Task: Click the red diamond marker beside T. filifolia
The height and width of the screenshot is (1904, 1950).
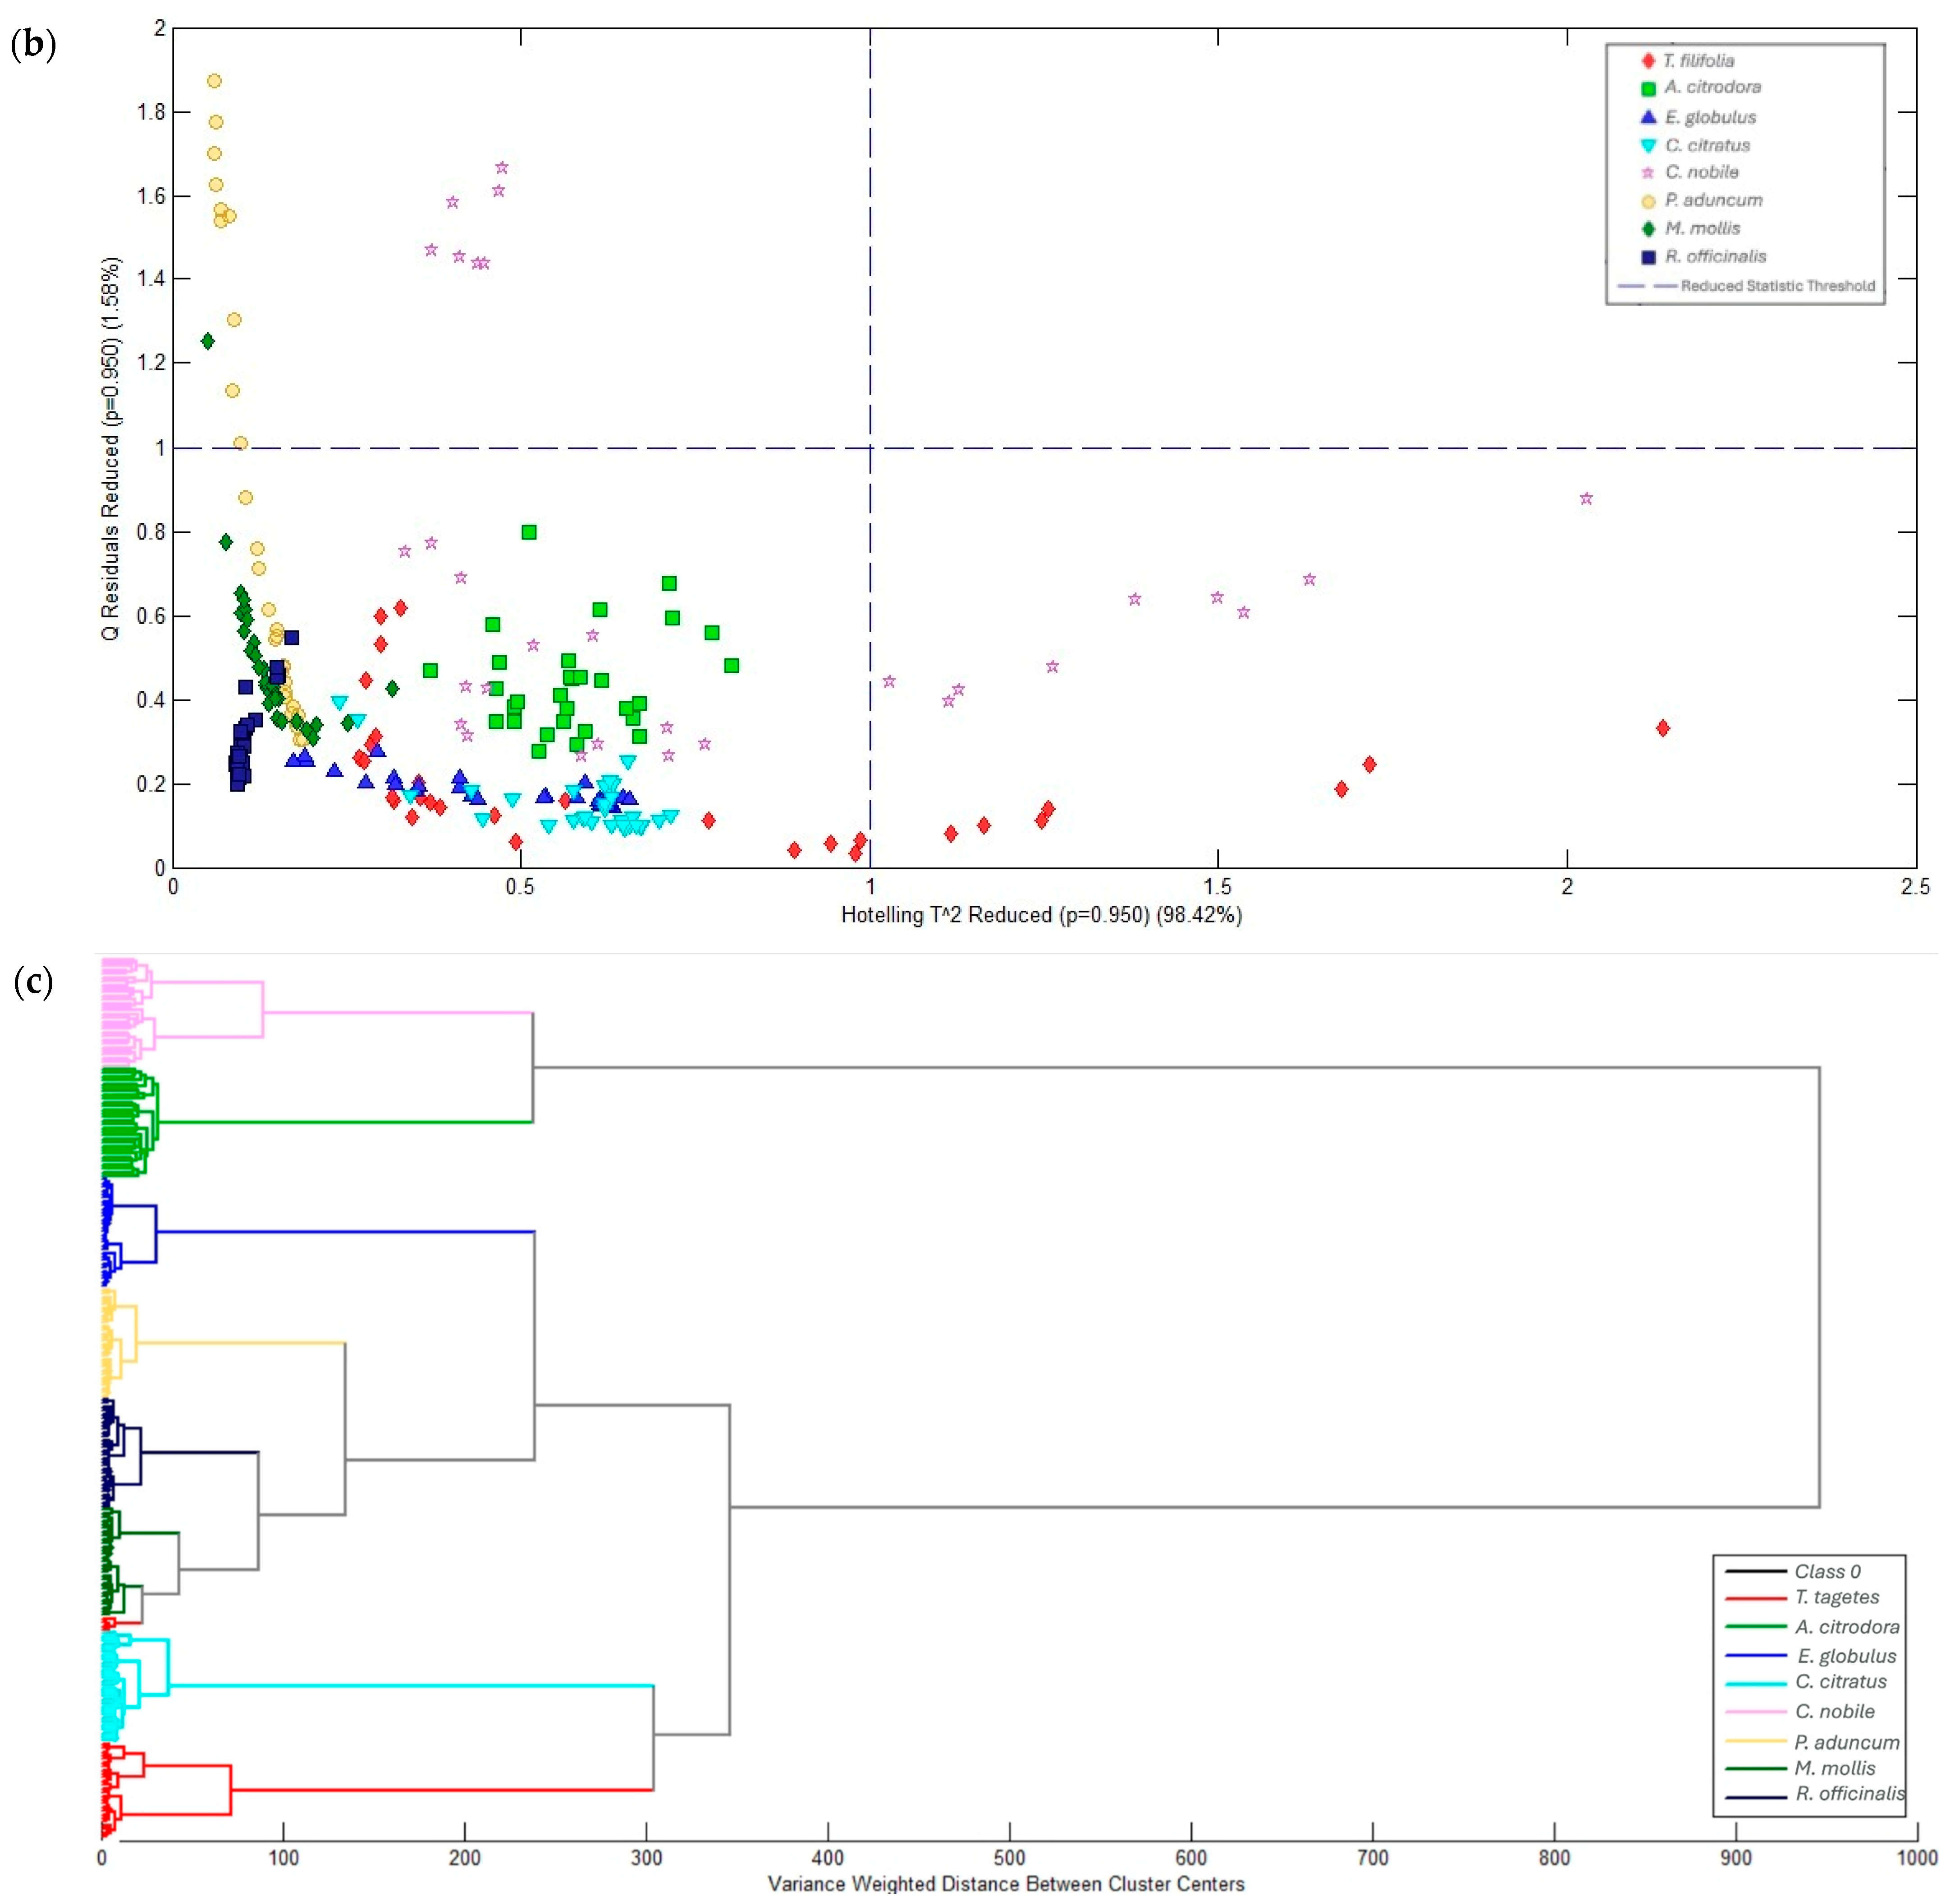Action: point(1648,61)
